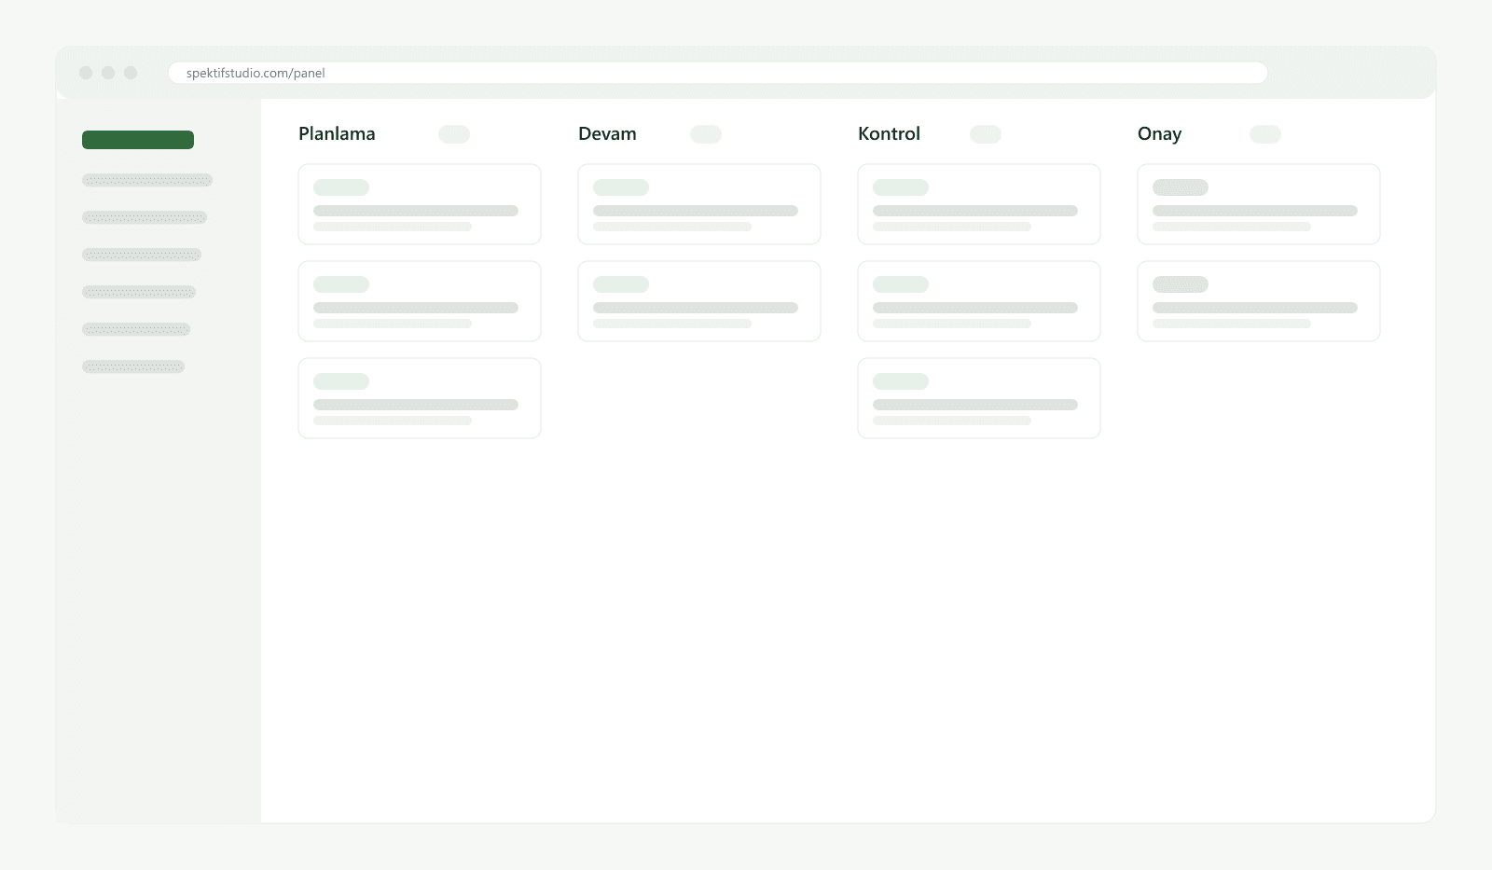Open the third card under Kontrol
The width and height of the screenshot is (1492, 870).
(x=979, y=398)
